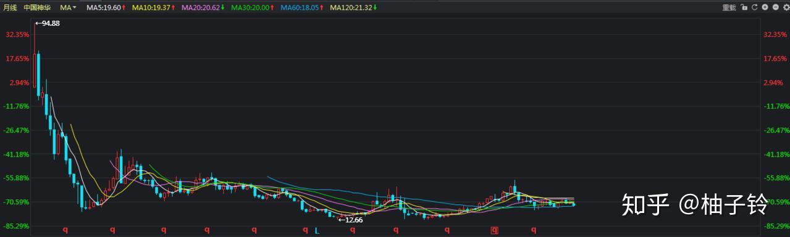Click the boxed red q marker
This screenshot has width=790, height=237.
pos(494,231)
